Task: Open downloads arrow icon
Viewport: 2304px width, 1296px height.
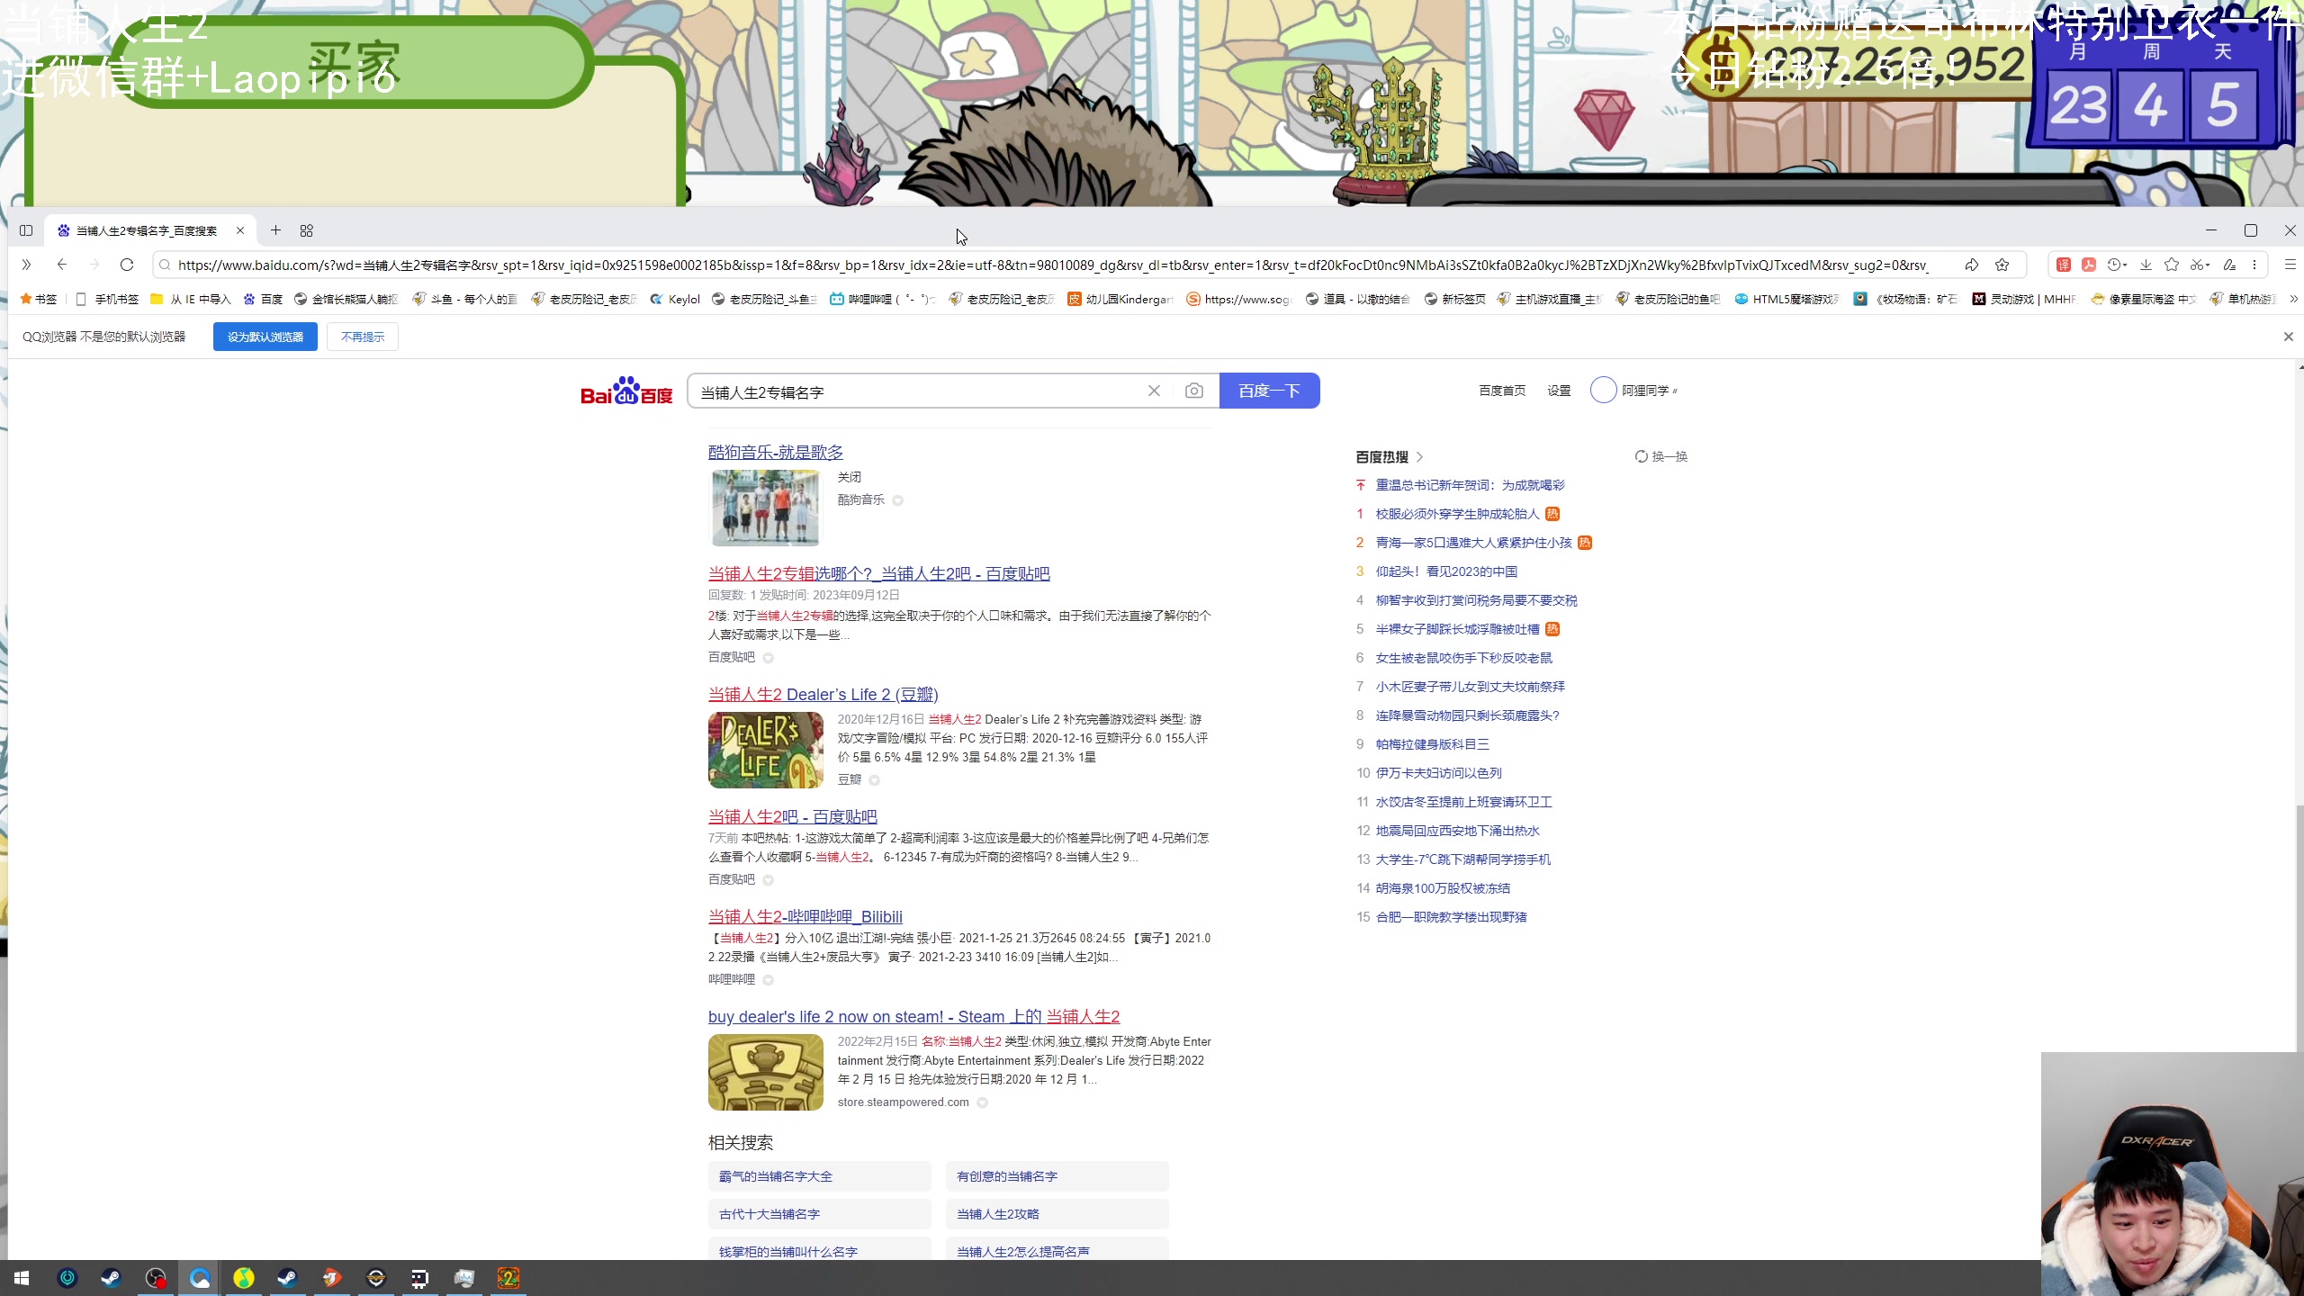Action: point(2146,265)
